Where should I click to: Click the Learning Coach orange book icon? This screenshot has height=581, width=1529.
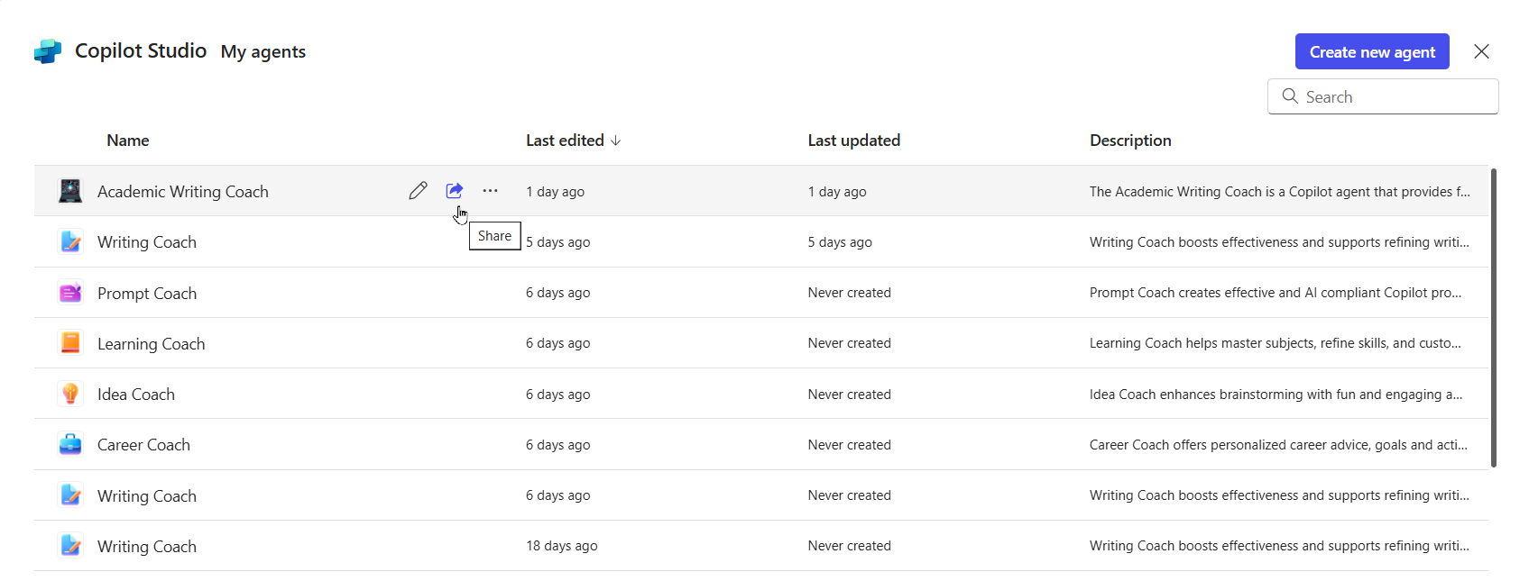[70, 343]
